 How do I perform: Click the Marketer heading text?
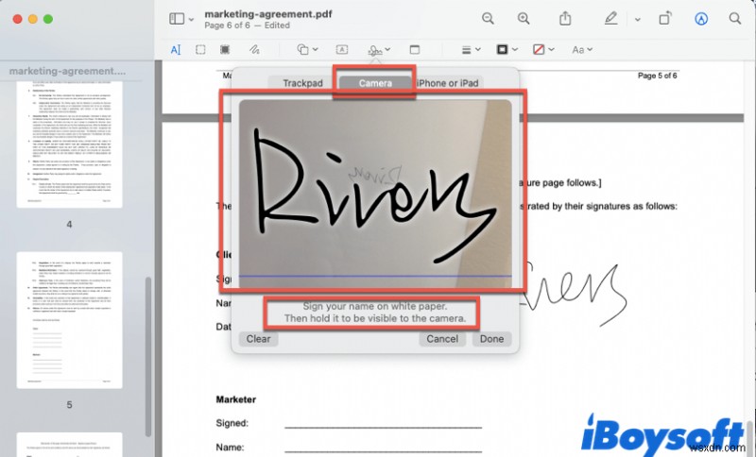point(235,399)
